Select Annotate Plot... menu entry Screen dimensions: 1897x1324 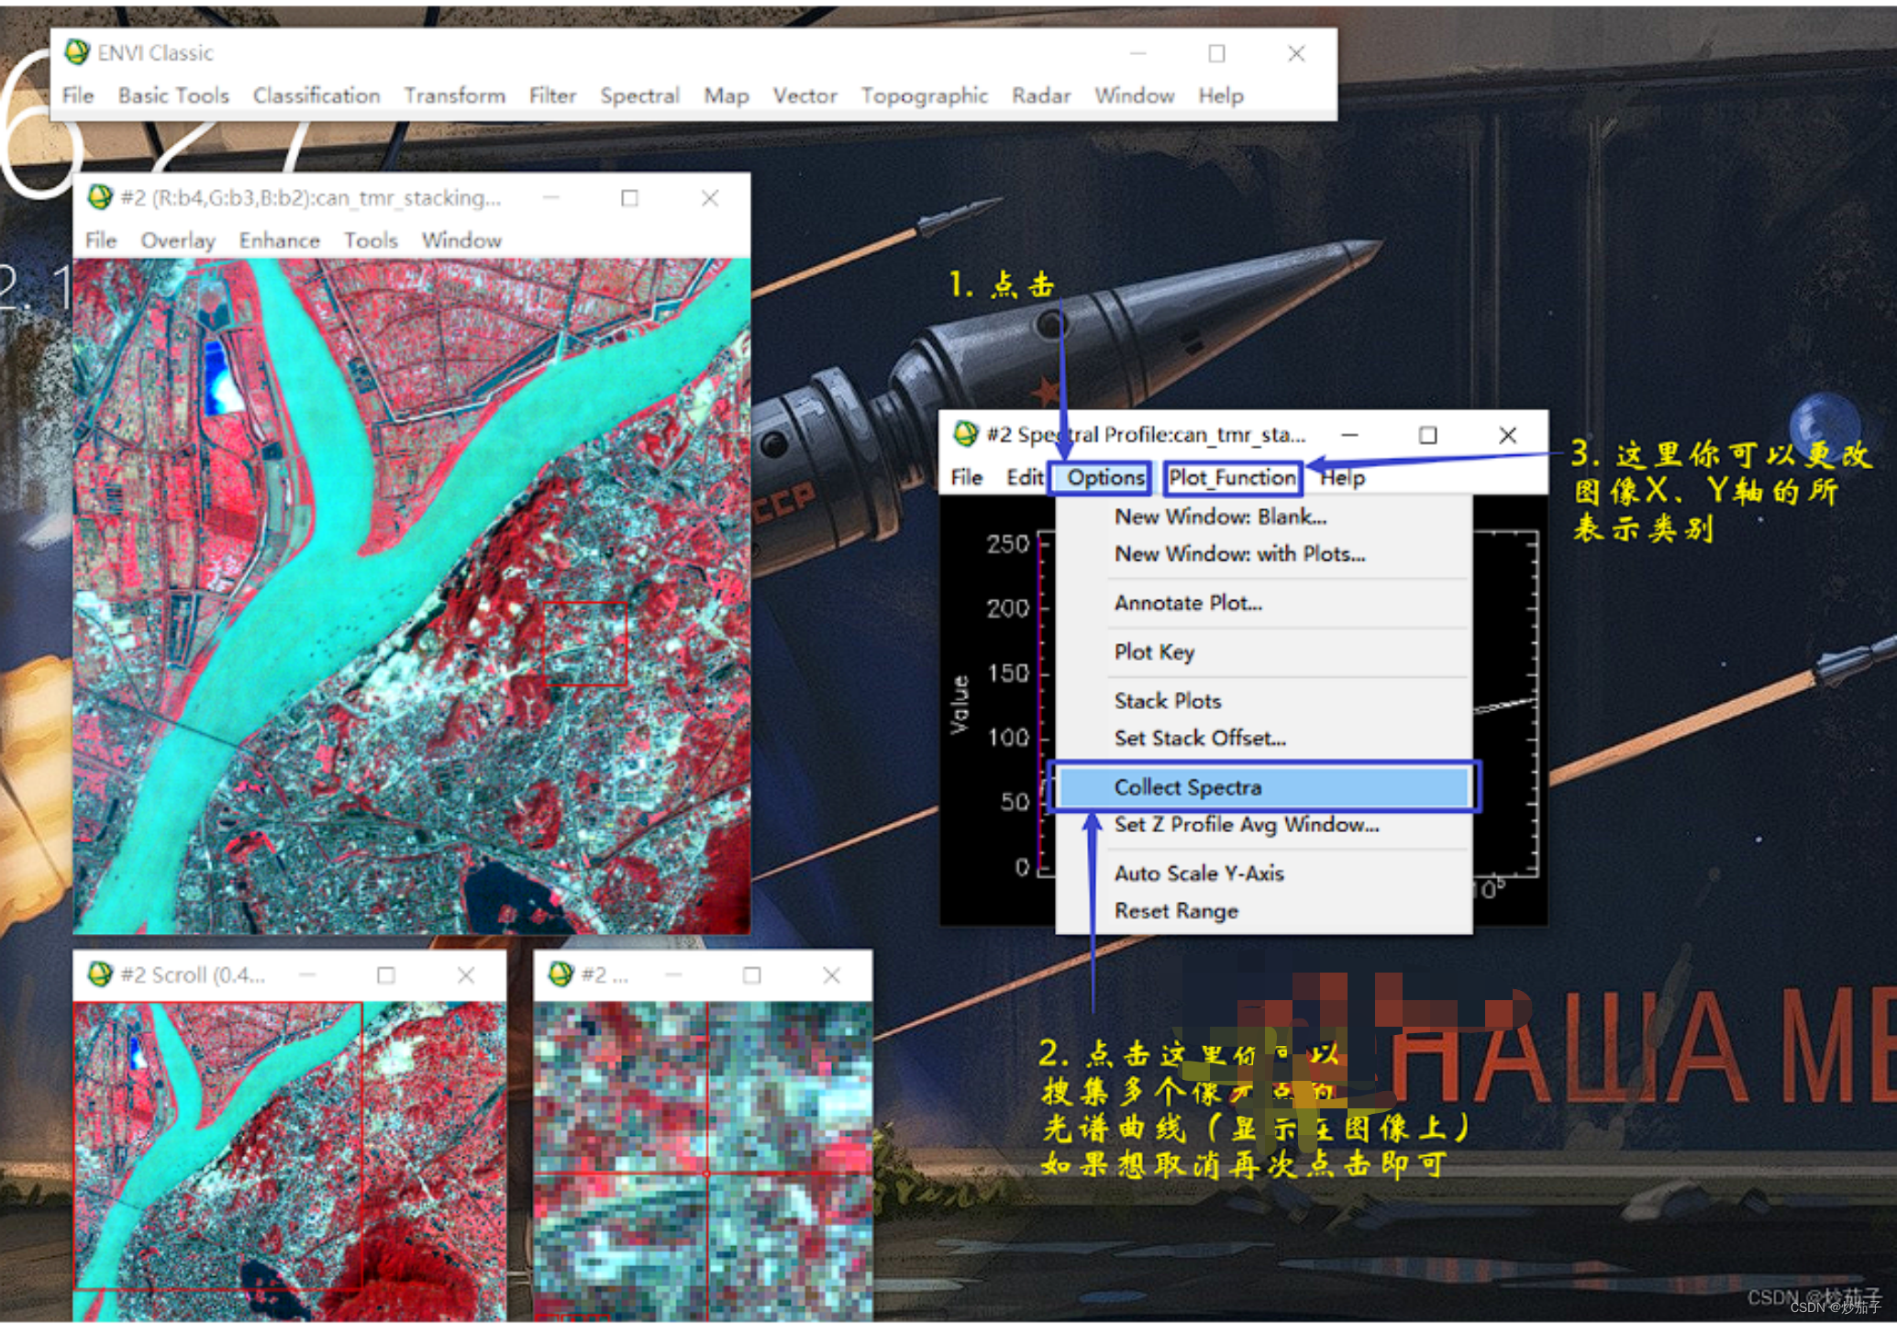pos(1187,603)
